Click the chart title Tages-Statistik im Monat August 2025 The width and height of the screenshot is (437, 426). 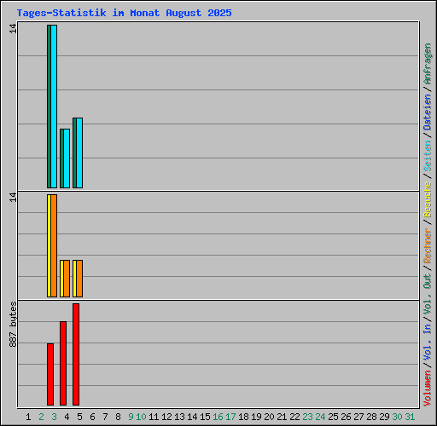124,13
